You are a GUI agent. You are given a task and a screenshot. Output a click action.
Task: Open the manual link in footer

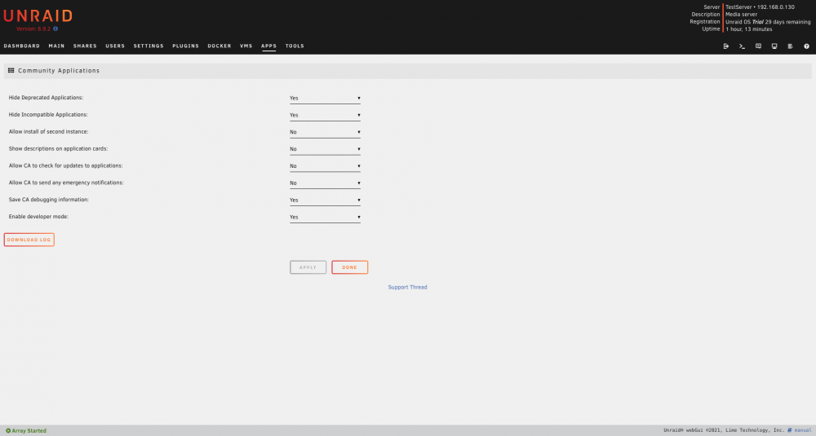[x=802, y=430]
